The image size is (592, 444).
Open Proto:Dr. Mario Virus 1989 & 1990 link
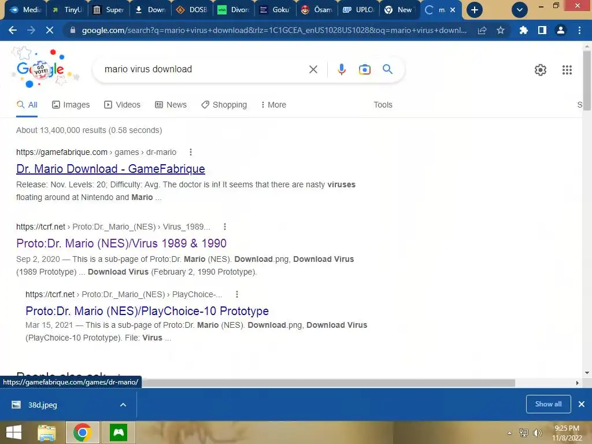pyautogui.click(x=121, y=243)
